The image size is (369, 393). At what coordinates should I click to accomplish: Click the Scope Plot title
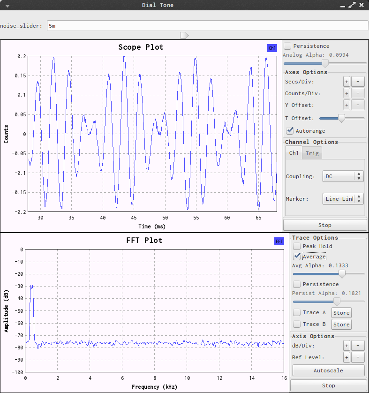(141, 47)
